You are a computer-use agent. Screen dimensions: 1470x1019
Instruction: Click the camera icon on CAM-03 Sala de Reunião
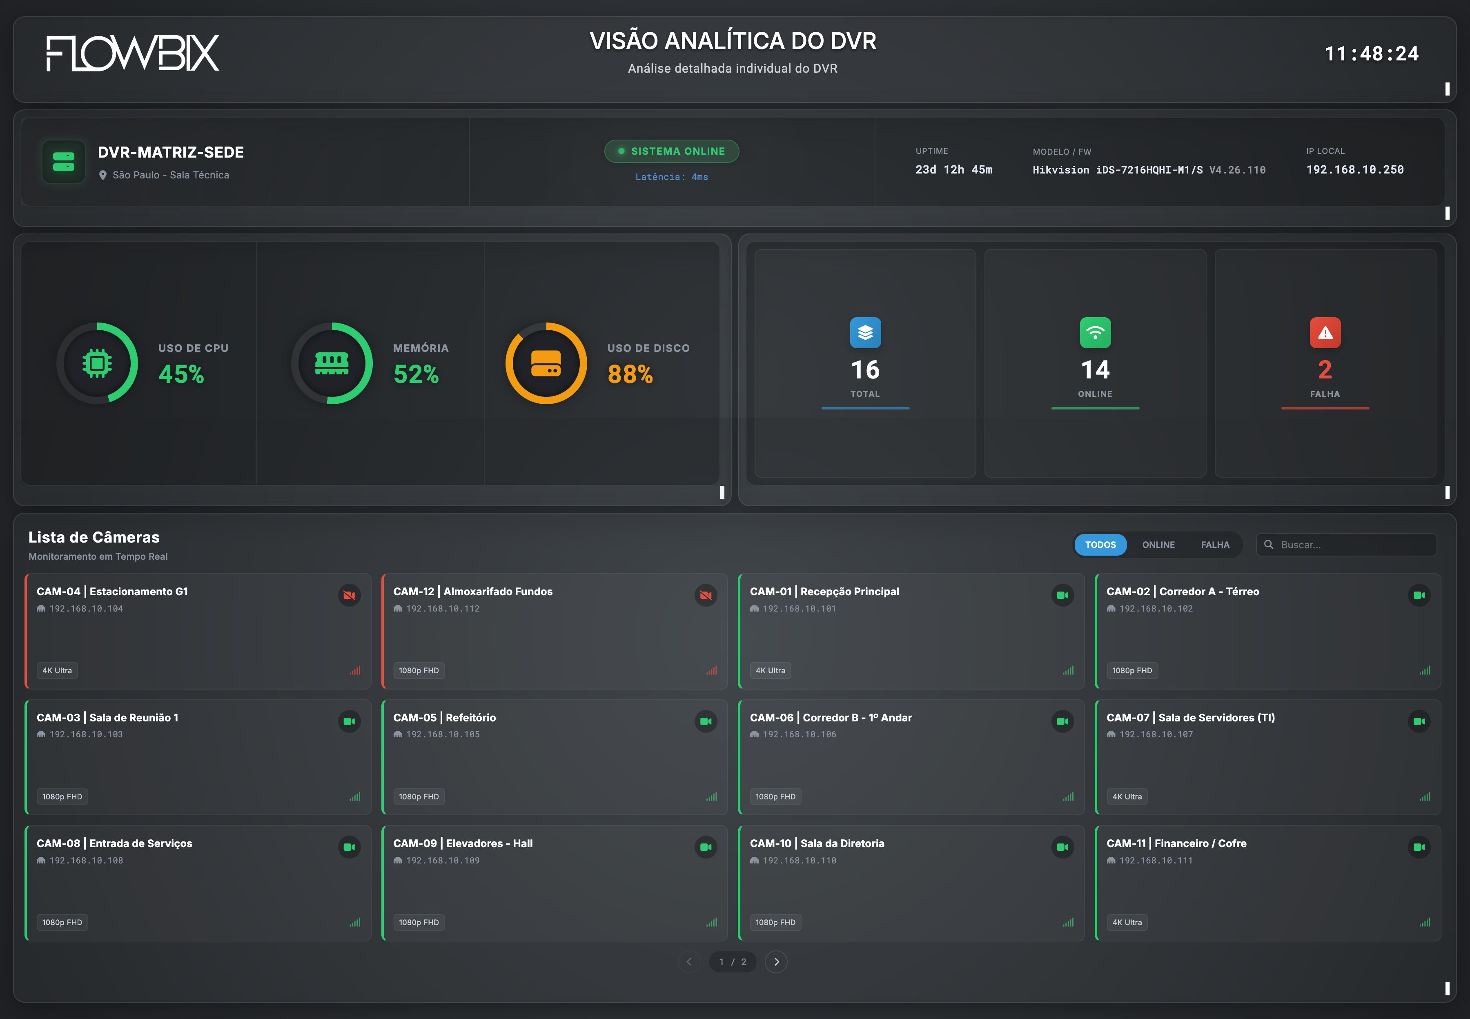point(349,721)
